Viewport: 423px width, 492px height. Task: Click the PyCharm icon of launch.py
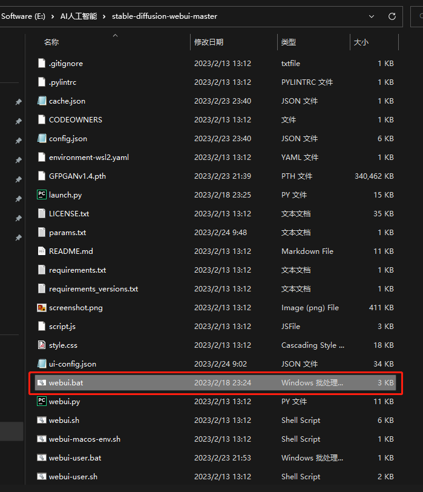(x=42, y=195)
